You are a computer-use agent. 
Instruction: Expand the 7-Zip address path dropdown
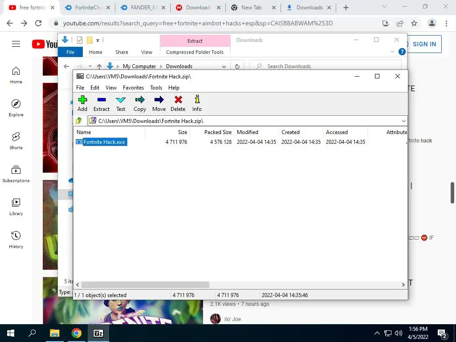pos(403,121)
